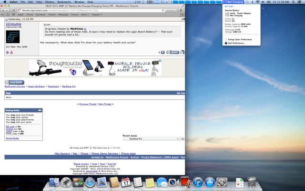Image resolution: width=305 pixels, height=191 pixels.
Task: Open Wi-Fi status in menu bar
Action: pyautogui.click(x=257, y=2)
